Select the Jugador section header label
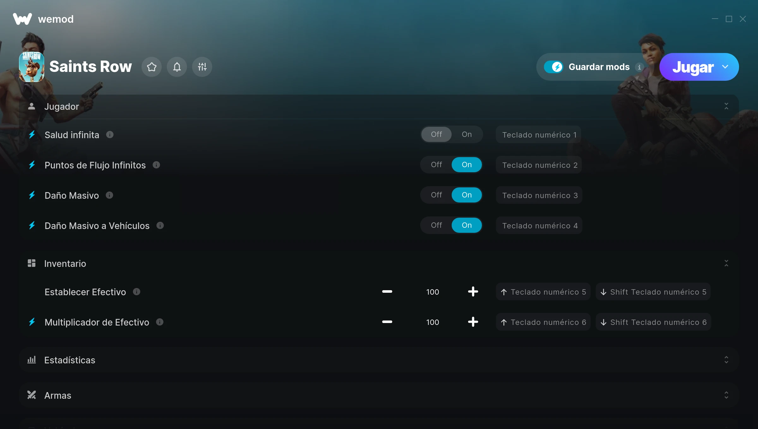The height and width of the screenshot is (429, 758). coord(62,107)
